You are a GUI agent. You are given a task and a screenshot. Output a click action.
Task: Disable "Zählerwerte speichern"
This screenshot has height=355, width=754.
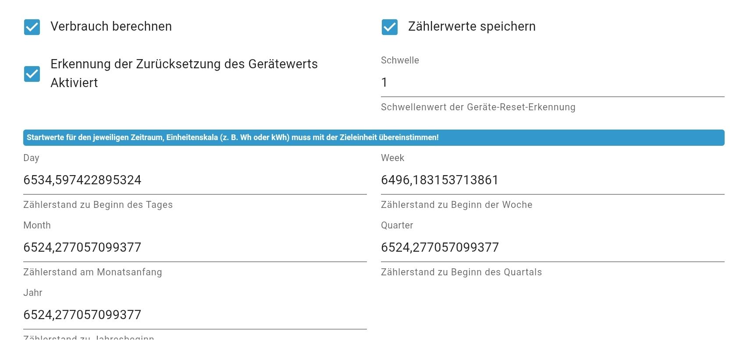389,27
